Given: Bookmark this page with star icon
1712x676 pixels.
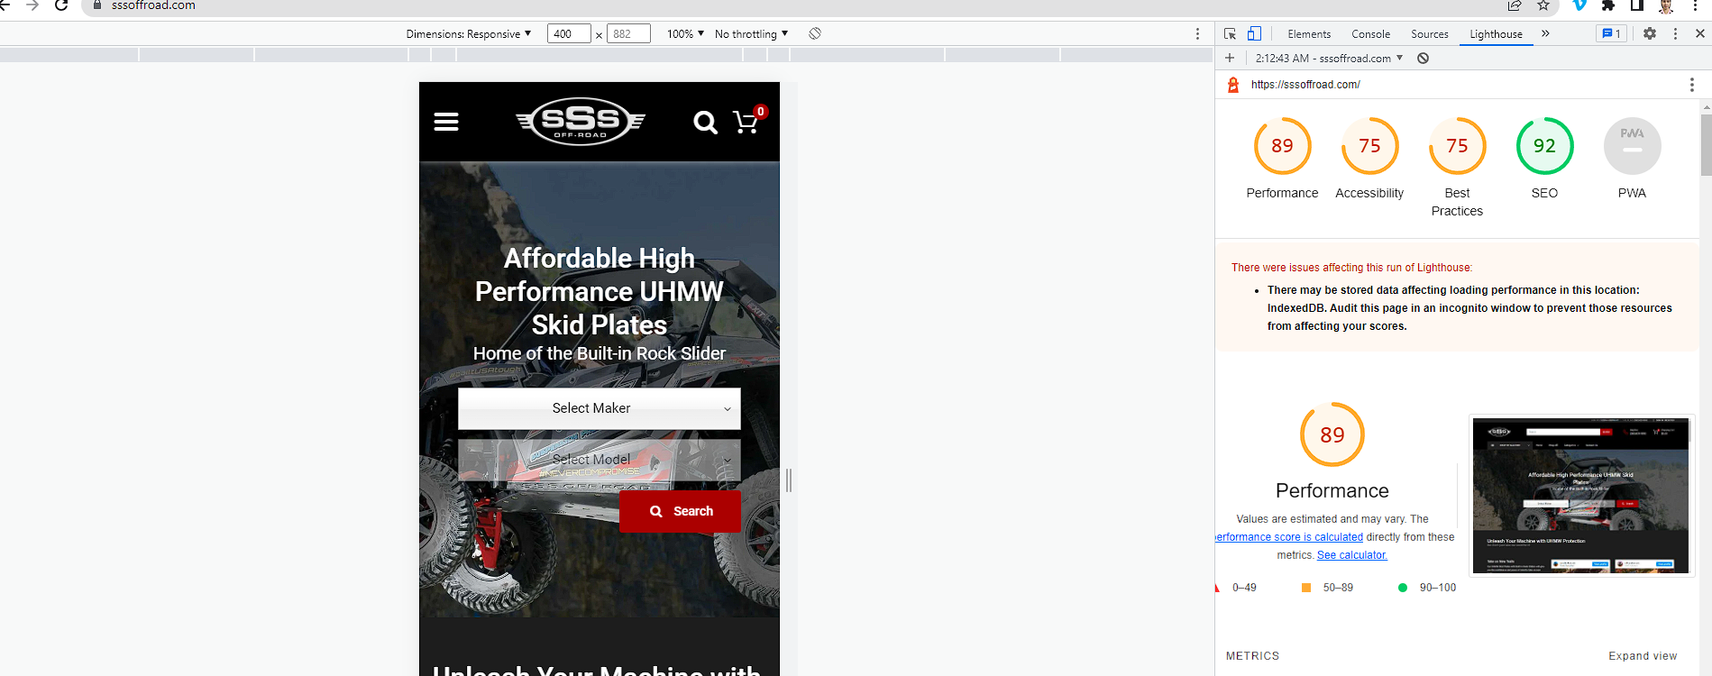Looking at the screenshot, I should 1543,5.
